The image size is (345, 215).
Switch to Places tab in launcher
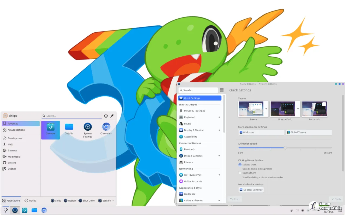pyautogui.click(x=30, y=201)
